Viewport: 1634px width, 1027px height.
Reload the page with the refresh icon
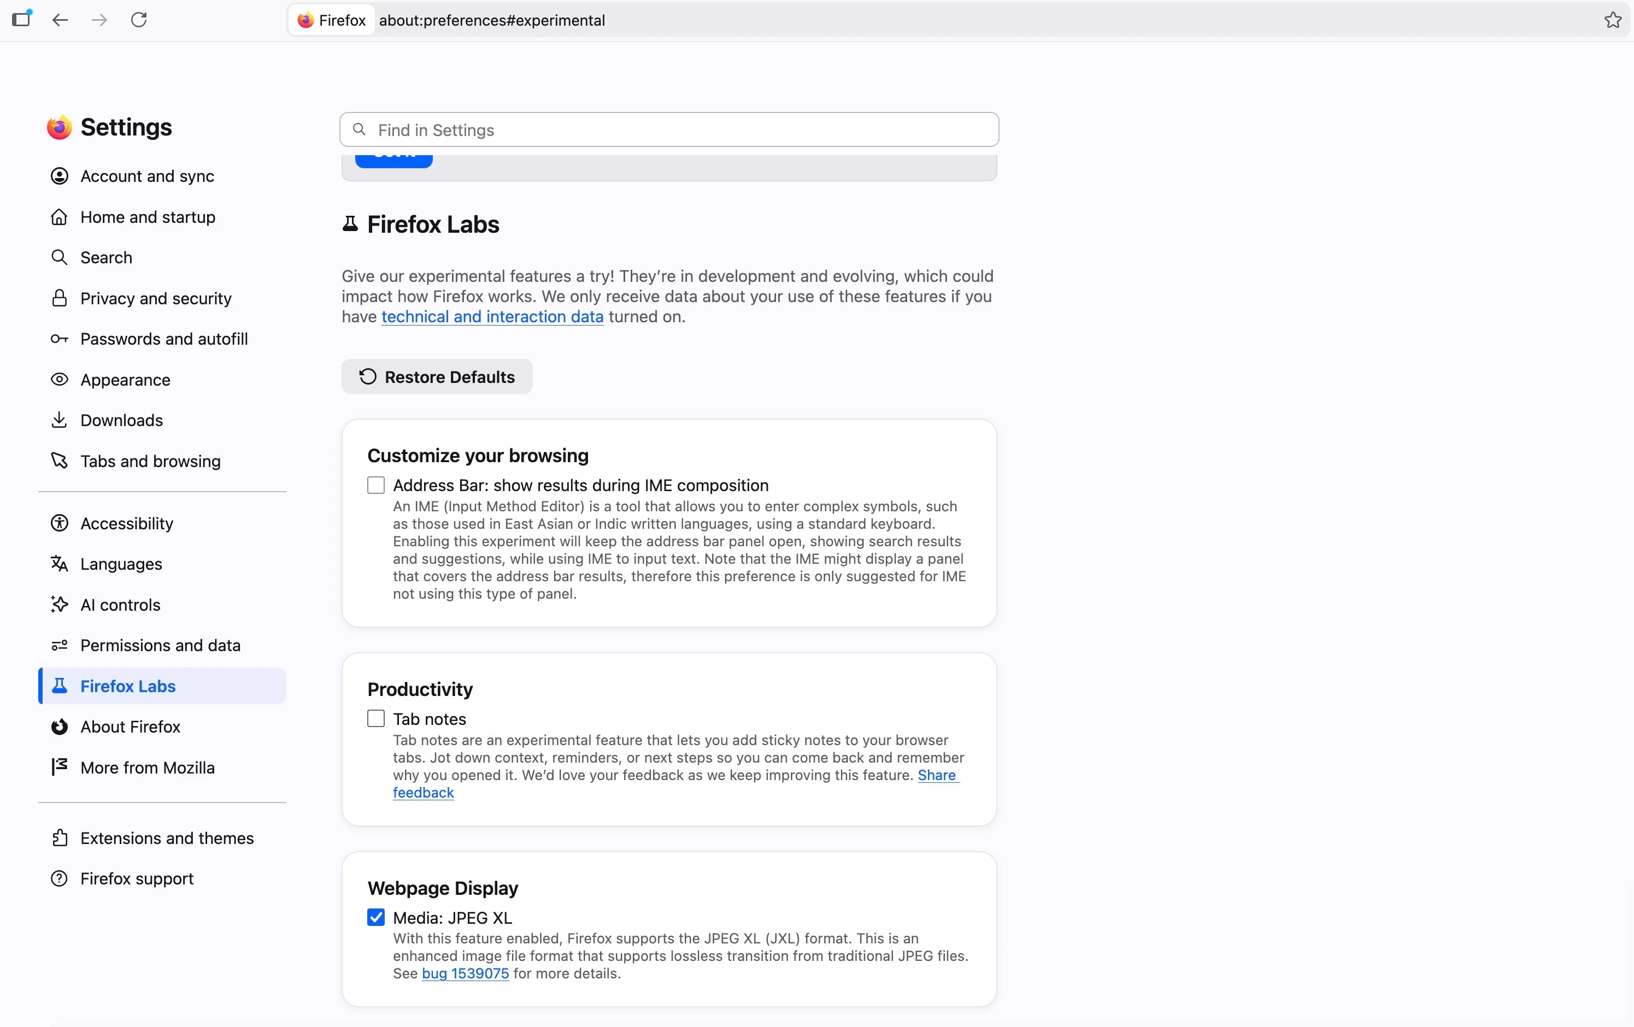139,20
